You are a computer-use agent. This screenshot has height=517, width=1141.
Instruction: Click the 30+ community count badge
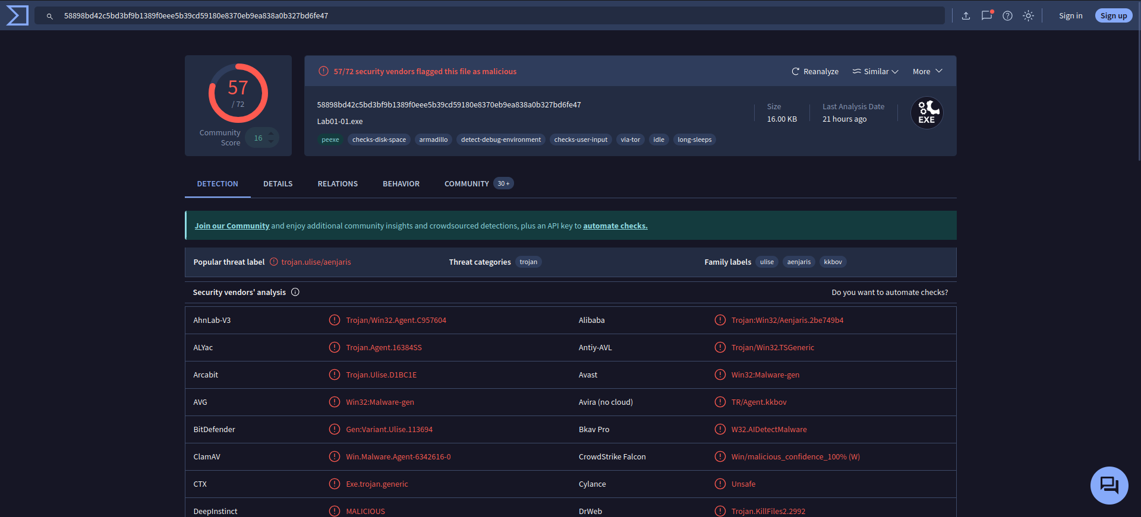[x=503, y=183]
